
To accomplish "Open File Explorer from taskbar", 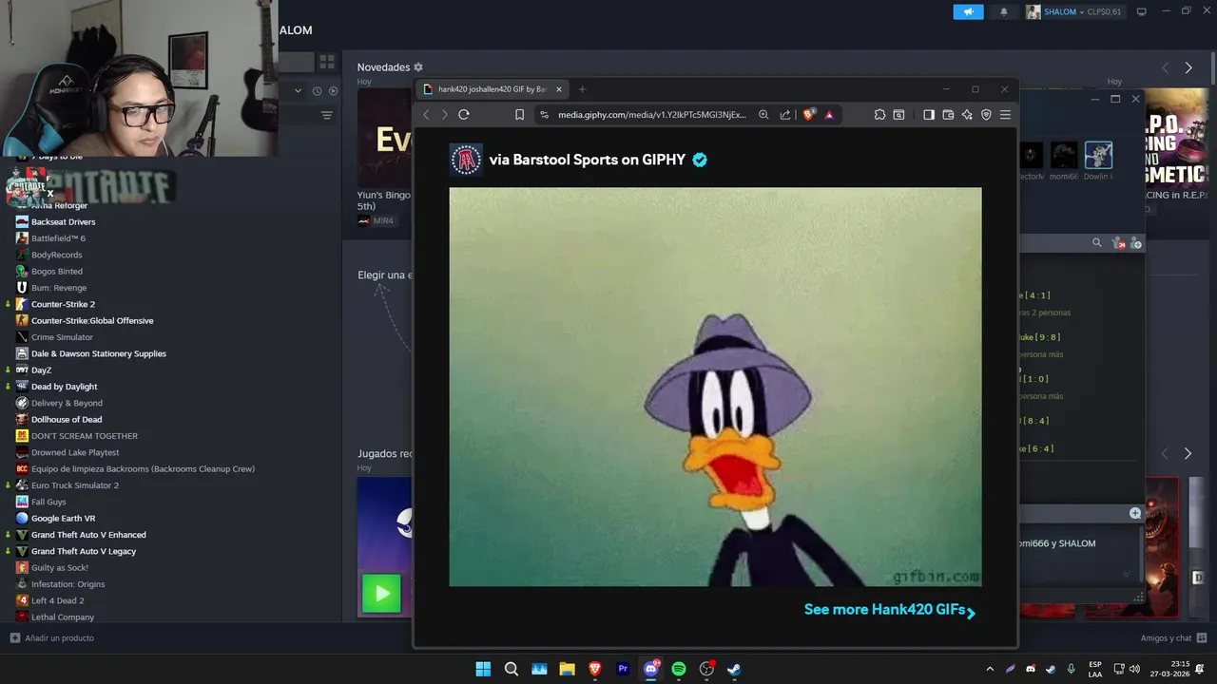I will pos(567,669).
